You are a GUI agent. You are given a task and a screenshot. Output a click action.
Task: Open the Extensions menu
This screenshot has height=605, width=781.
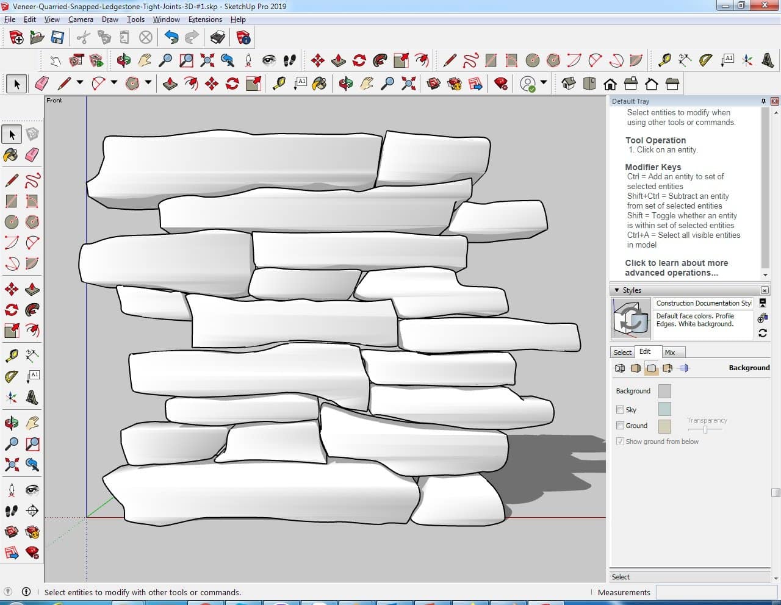204,20
